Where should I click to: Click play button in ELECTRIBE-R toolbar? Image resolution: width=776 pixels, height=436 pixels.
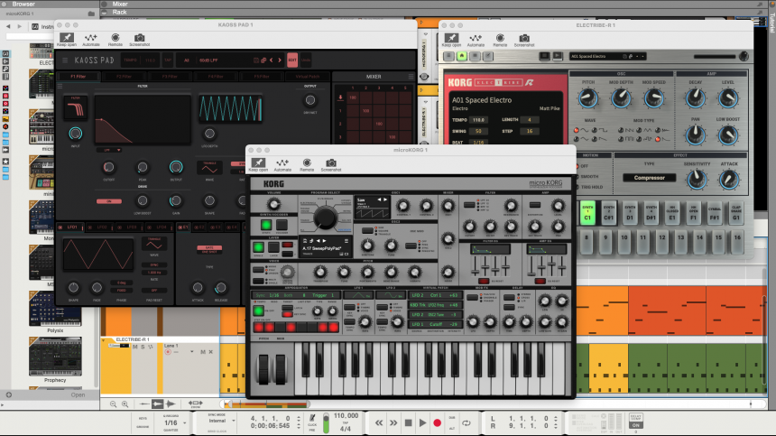click(x=558, y=56)
